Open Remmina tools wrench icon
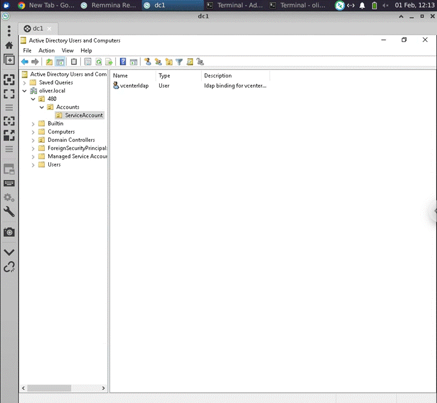437x403 pixels. coord(9,212)
